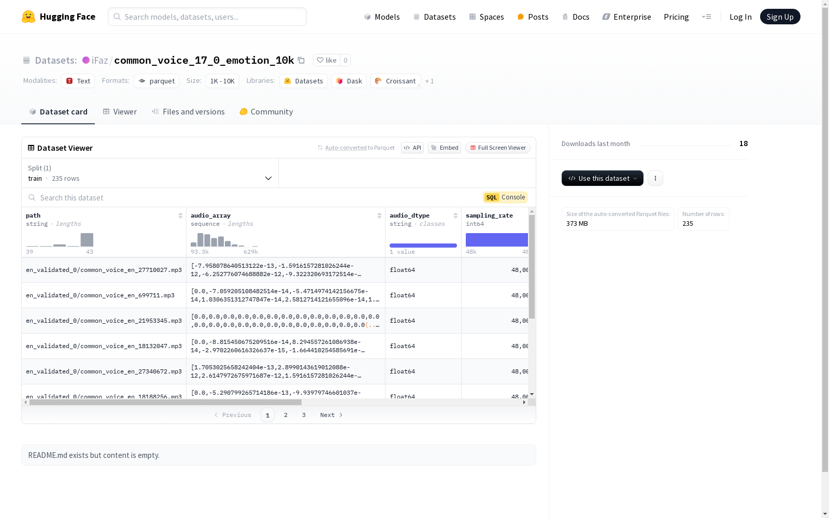
Task: Sort the audio_dtype column
Action: pos(455,215)
